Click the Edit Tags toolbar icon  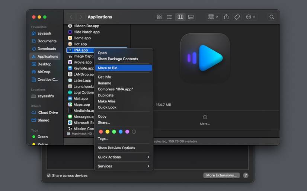(x=237, y=17)
